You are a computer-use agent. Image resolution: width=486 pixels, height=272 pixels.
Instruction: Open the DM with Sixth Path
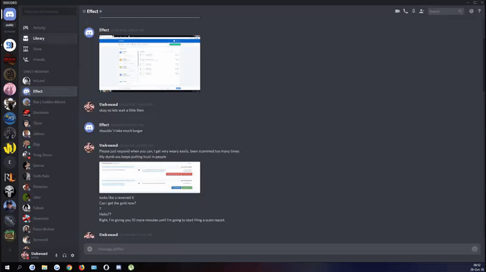[49, 176]
